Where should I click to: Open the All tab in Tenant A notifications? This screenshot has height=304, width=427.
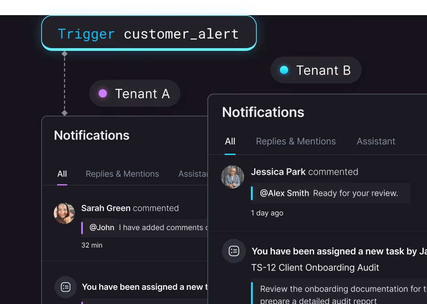click(62, 174)
